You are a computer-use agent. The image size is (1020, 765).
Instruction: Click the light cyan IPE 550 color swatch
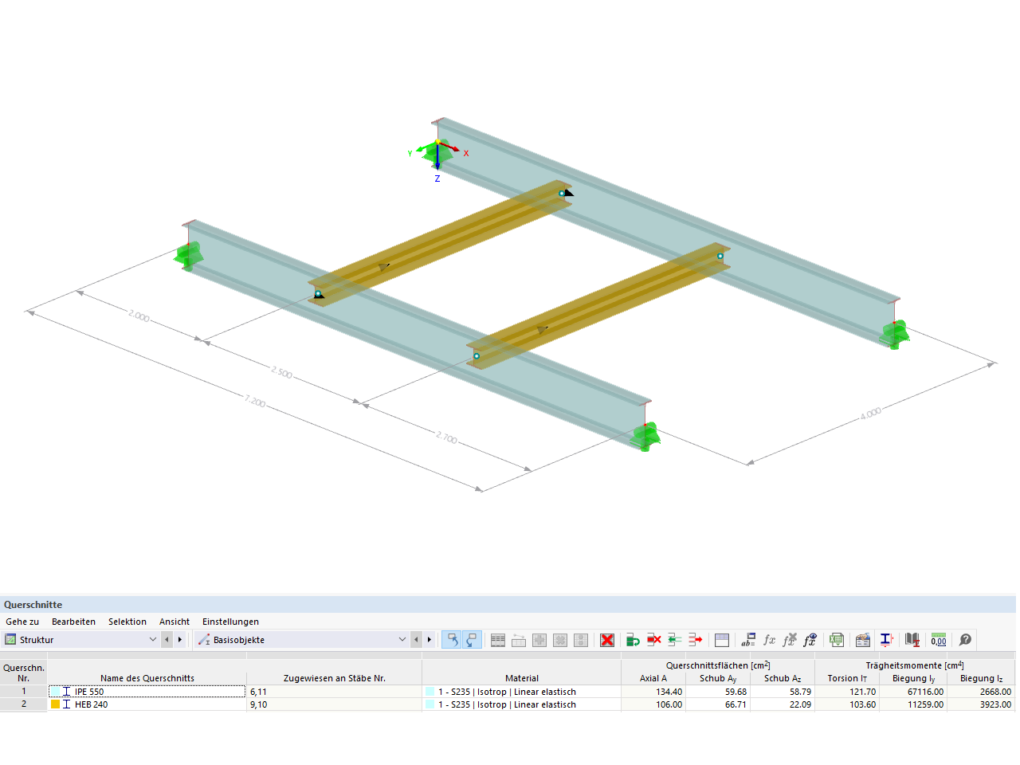56,692
